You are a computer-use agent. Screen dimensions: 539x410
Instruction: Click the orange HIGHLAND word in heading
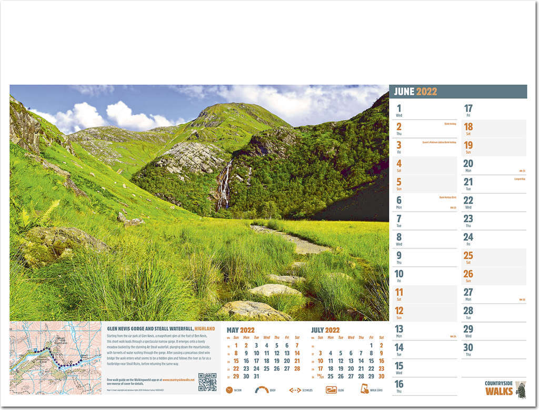(x=205, y=329)
